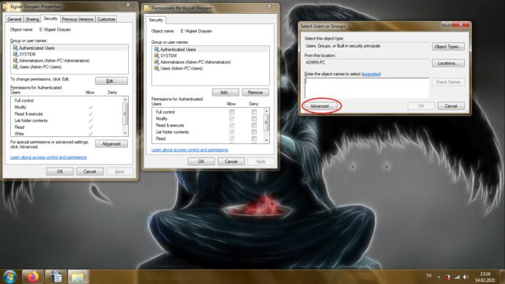This screenshot has width=505, height=284.
Task: Click folder icon in Permissions dialog title bar
Action: click(147, 8)
